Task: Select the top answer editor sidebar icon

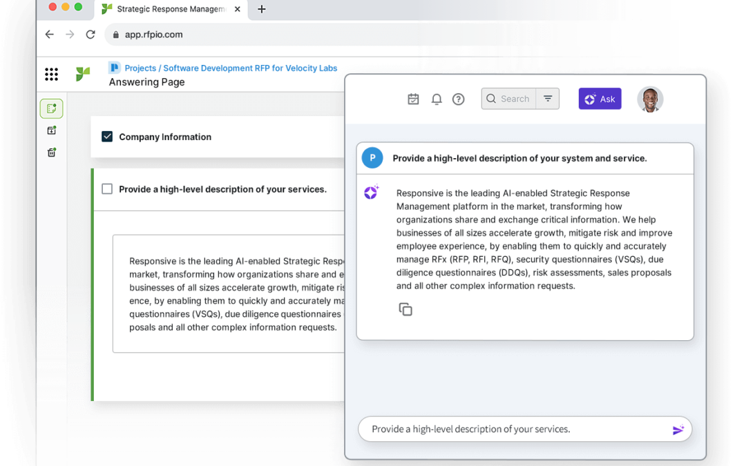Action: click(52, 108)
